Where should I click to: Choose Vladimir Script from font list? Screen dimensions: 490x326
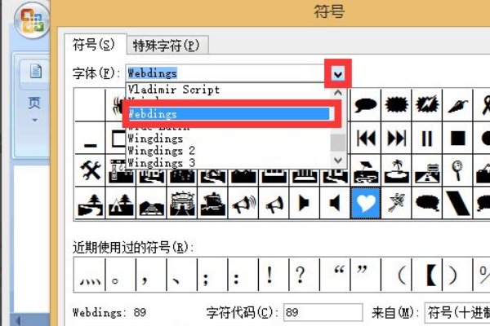point(174,90)
